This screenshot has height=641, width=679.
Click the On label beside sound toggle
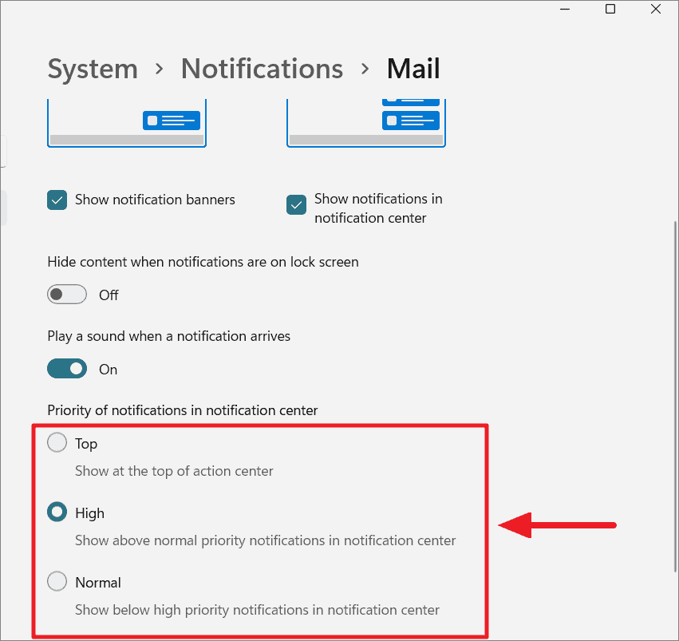pos(108,369)
